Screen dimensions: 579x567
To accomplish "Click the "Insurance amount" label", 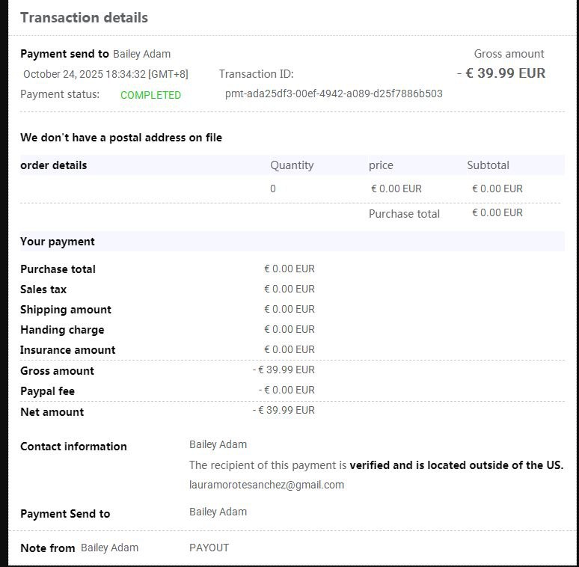I will point(68,350).
